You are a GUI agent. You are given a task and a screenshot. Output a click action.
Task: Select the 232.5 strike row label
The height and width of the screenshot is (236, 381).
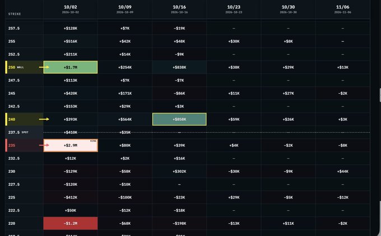[24, 158]
